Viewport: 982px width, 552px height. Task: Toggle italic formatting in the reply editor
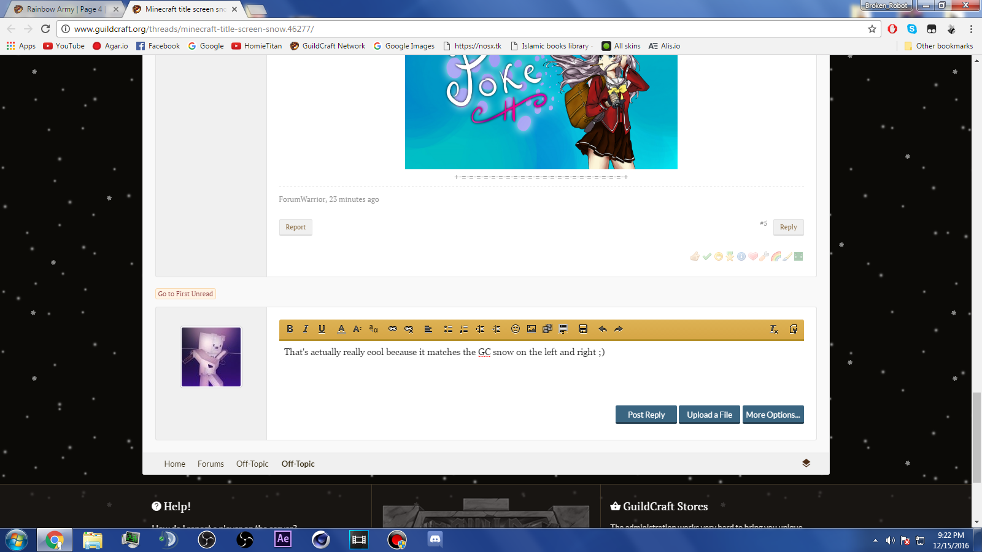coord(306,329)
